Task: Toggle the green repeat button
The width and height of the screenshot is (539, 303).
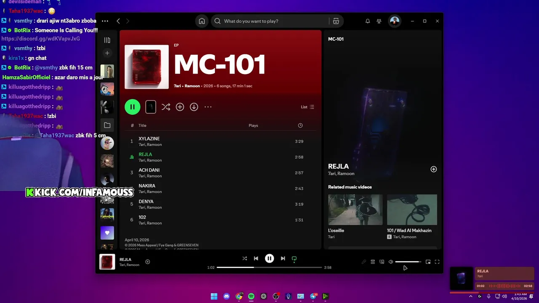Action: (x=294, y=258)
